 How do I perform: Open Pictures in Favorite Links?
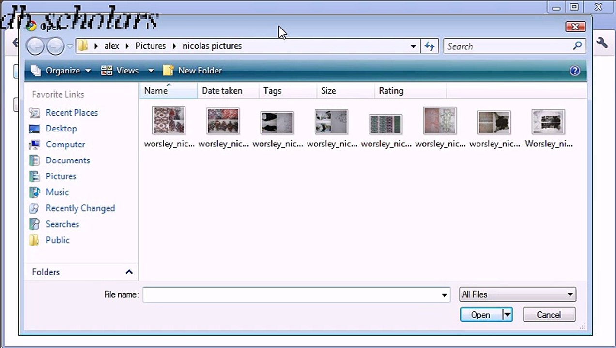tap(61, 176)
